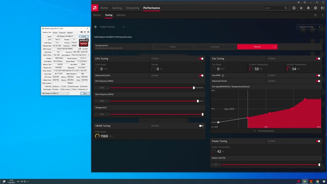Switch to Advanced tab in GPU-Z
327x184 pixels.
(x=62, y=32)
